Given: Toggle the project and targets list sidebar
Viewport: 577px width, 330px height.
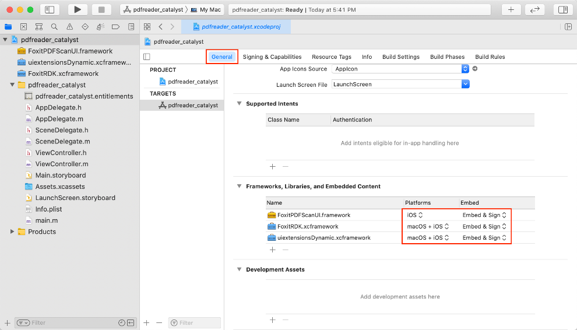Looking at the screenshot, I should pos(147,57).
